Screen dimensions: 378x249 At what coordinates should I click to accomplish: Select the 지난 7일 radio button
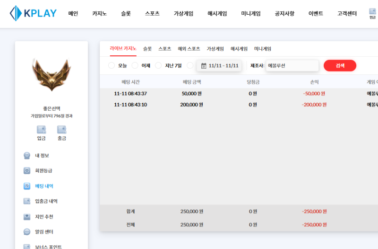(x=158, y=65)
